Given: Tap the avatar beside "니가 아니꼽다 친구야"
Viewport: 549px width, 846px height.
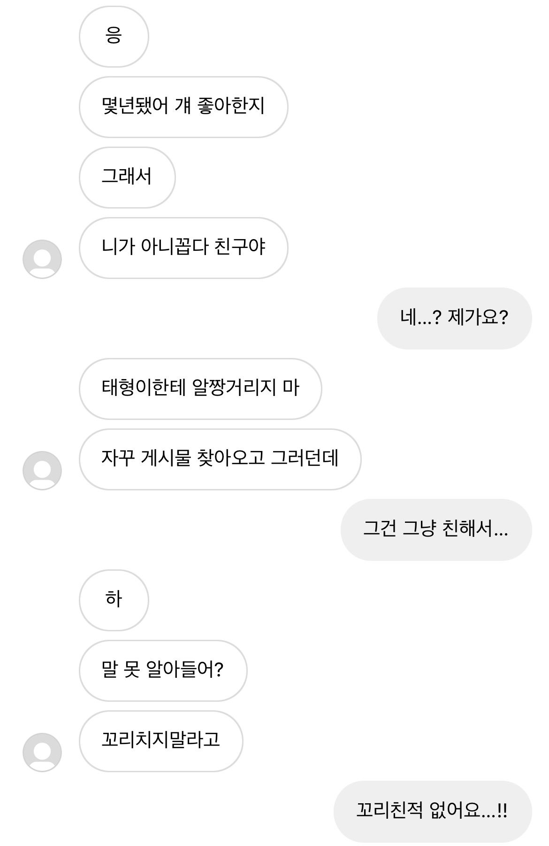Looking at the screenshot, I should pos(42,259).
